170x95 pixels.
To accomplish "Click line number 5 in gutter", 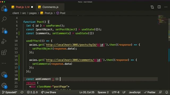I will (17, 22).
